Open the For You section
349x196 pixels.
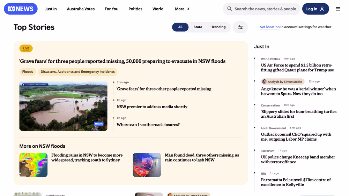coord(112,9)
